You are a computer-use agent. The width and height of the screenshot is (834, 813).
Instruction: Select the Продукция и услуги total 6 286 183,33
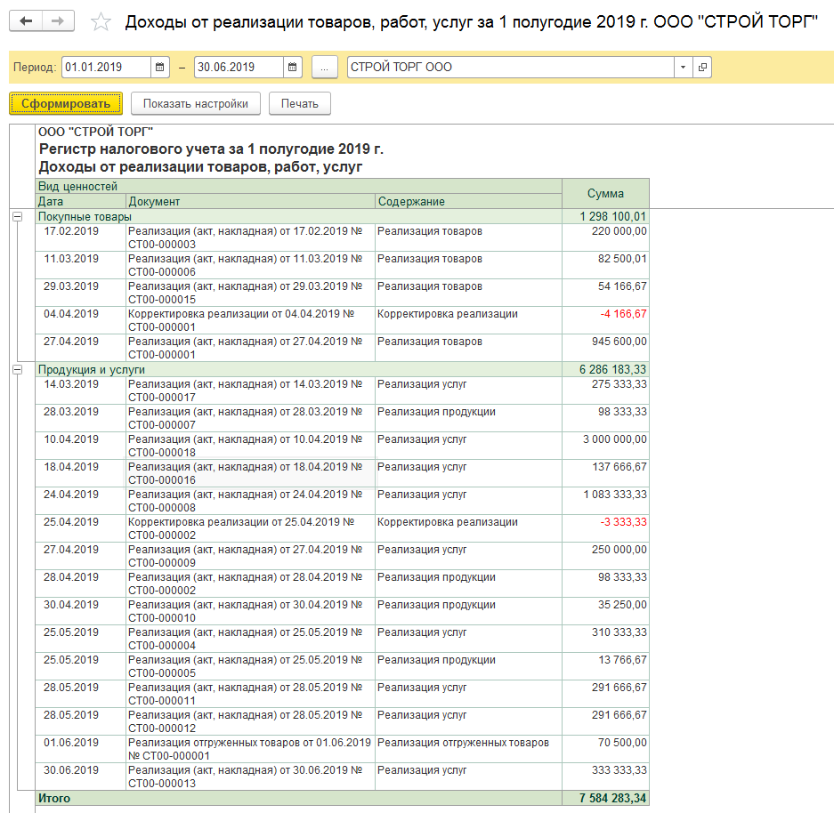605,369
